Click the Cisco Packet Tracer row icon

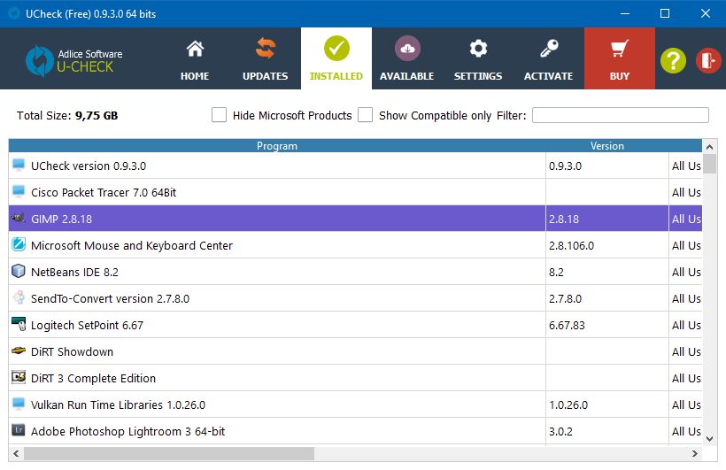point(19,192)
